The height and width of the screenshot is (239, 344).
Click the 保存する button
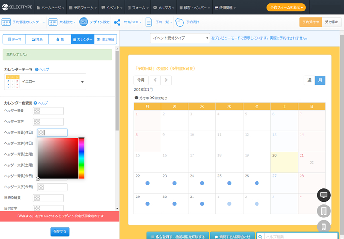point(60,232)
